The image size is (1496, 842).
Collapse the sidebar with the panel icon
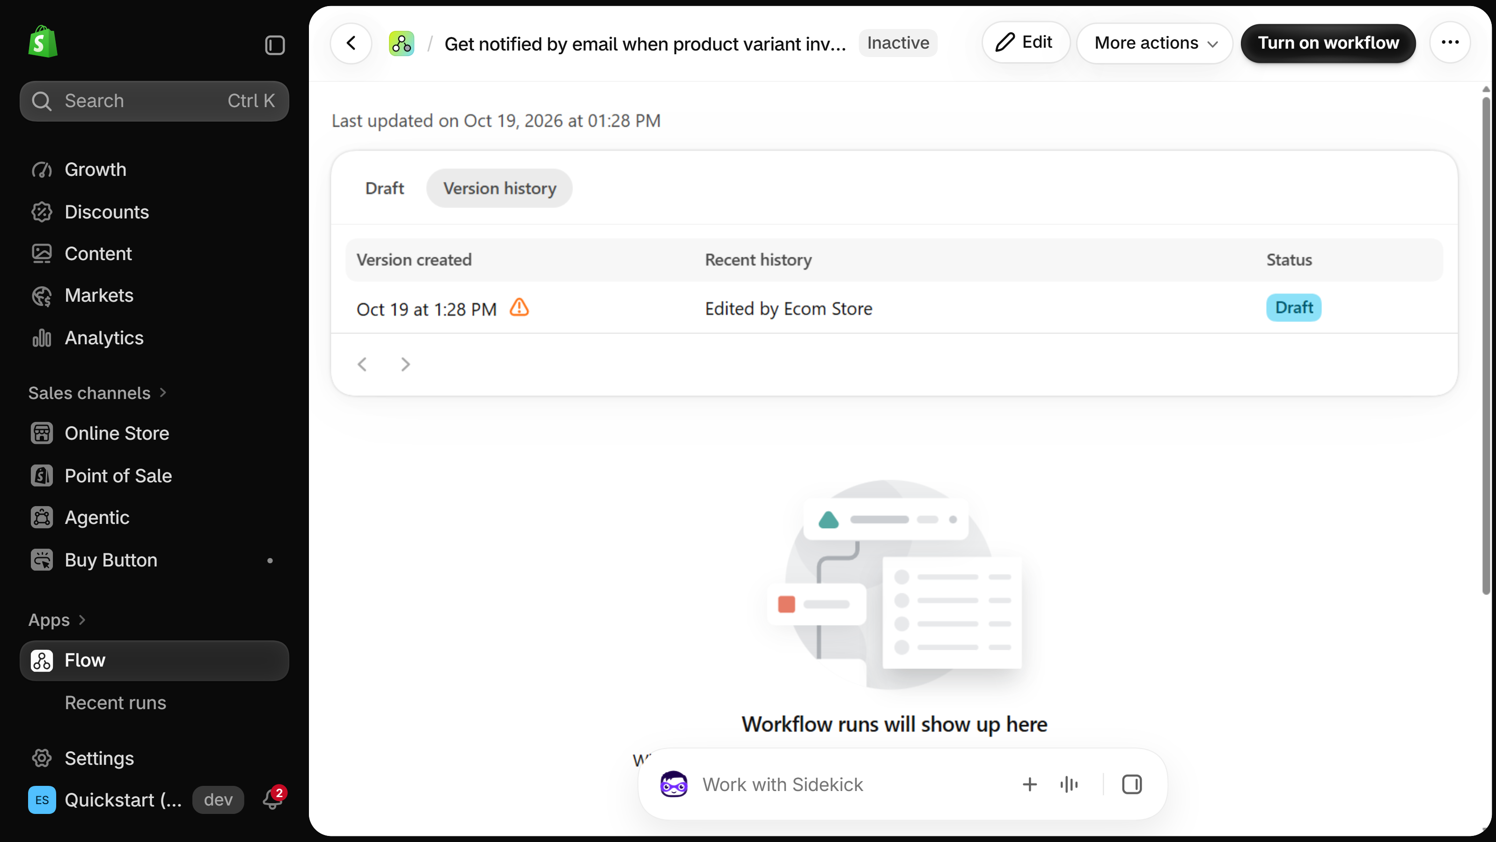pos(275,45)
